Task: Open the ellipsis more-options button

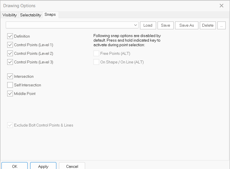Action: point(221,25)
